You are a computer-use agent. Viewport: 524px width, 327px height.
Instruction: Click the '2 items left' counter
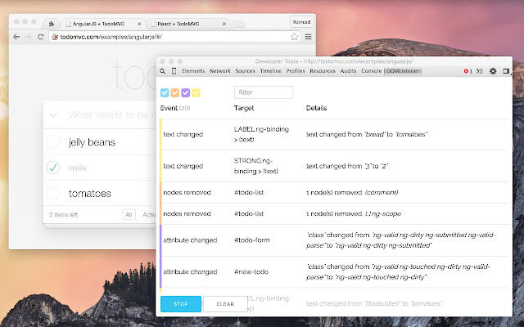[64, 215]
